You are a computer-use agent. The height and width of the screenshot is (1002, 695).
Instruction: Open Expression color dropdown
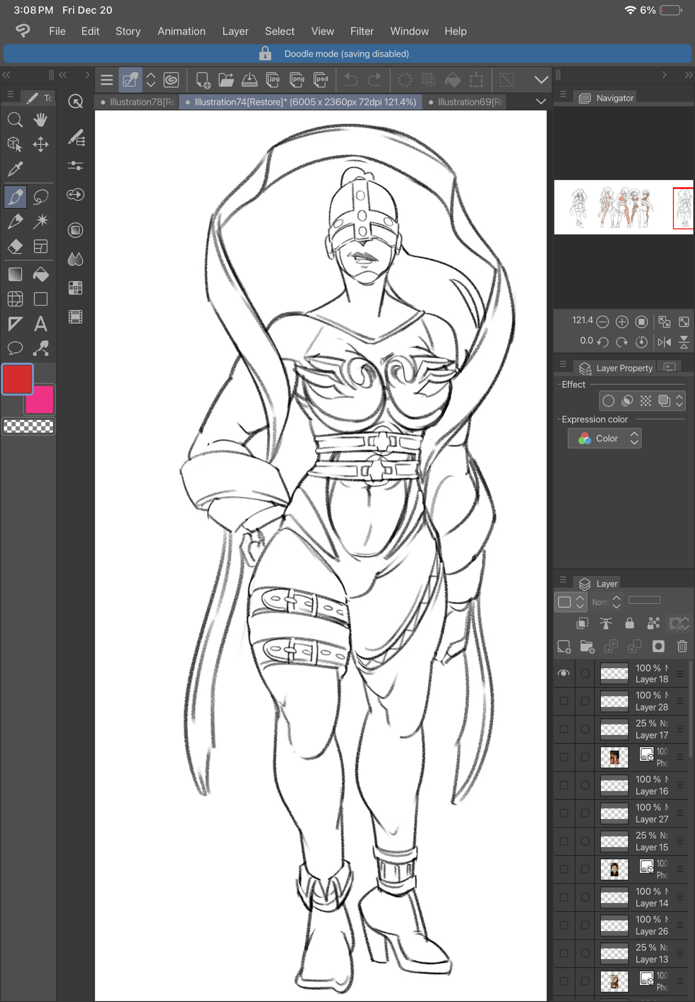click(604, 438)
